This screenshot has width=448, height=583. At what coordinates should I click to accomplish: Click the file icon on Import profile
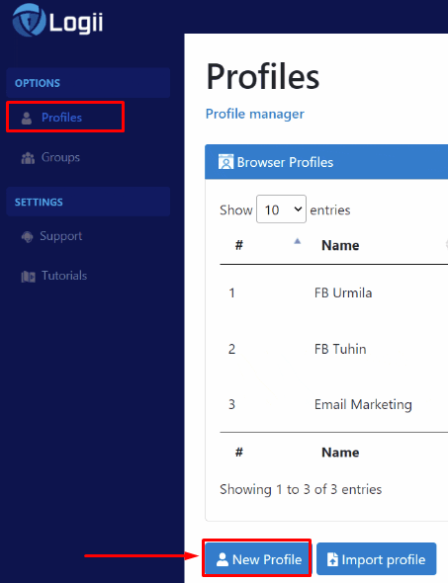click(332, 559)
